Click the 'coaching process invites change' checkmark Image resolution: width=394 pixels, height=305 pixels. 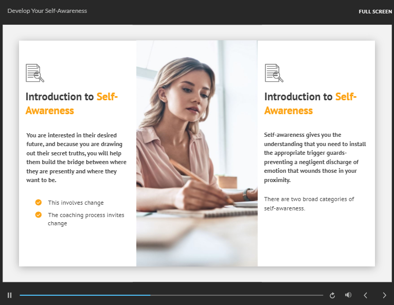[x=39, y=215]
